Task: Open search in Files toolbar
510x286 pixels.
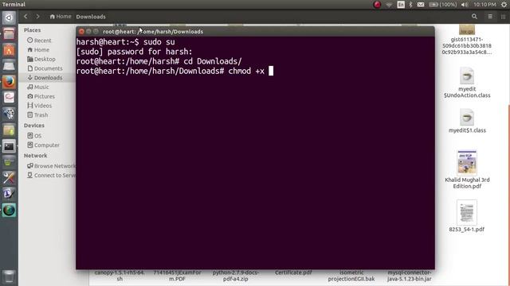Action: (474, 16)
